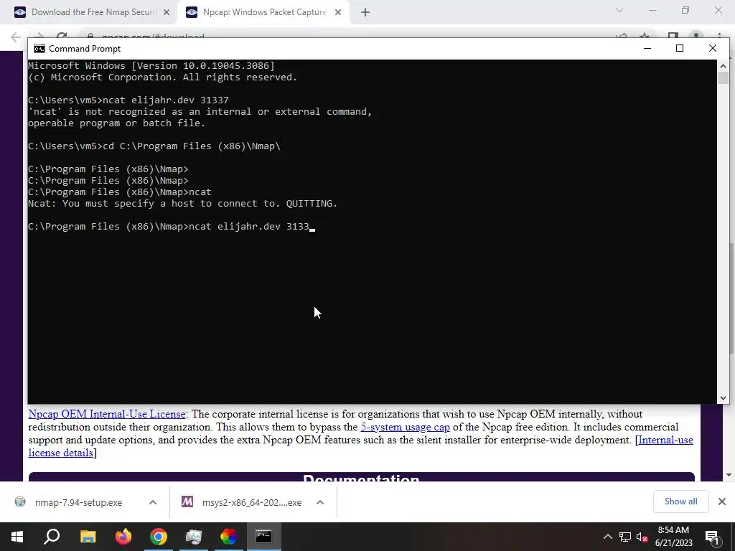The height and width of the screenshot is (551, 735).
Task: Open File Explorer from taskbar
Action: click(x=88, y=537)
